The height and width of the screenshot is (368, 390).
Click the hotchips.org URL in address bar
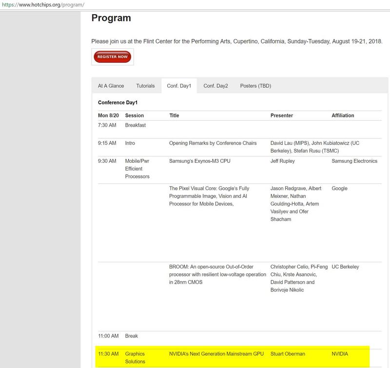[x=43, y=5]
